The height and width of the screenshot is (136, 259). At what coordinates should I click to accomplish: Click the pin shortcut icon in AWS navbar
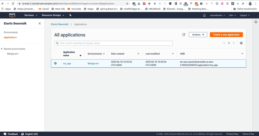click(70, 15)
